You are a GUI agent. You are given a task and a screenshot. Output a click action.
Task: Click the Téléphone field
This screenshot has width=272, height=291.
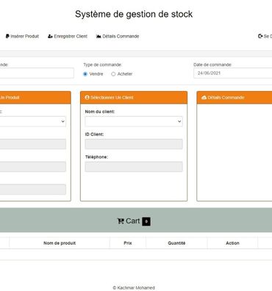click(x=134, y=167)
